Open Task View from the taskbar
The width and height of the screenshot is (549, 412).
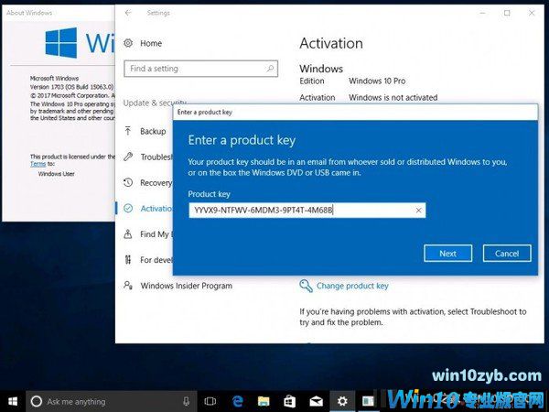210,402
